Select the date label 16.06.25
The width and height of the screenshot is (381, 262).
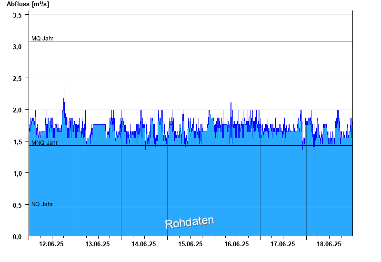click(x=236, y=244)
